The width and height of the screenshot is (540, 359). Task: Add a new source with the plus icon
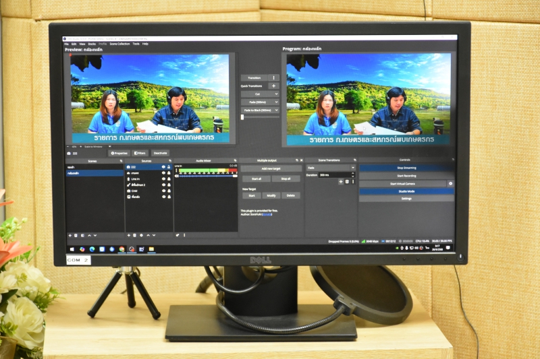coord(128,235)
